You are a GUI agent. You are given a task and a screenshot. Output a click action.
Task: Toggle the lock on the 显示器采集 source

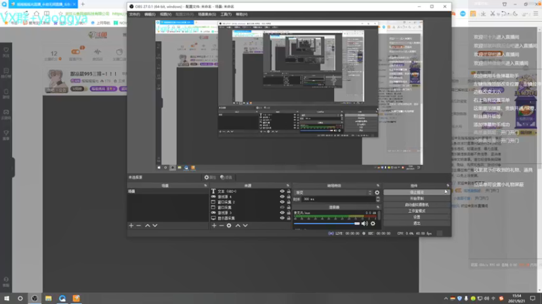(289, 218)
